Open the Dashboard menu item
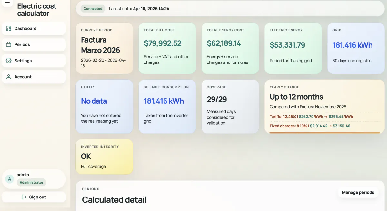This screenshot has height=211, width=387. 34,28
